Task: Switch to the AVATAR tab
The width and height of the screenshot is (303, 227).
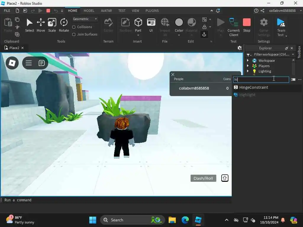Action: (106, 11)
